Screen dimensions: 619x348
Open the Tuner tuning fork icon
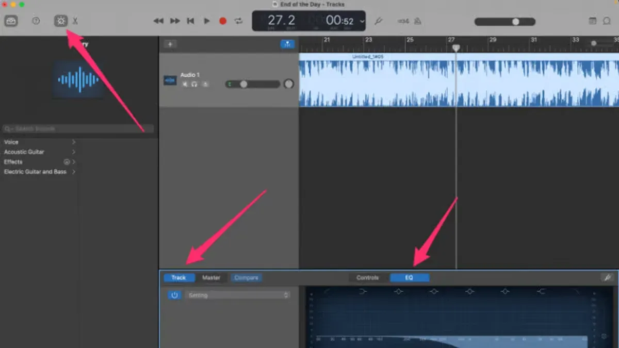tap(378, 21)
